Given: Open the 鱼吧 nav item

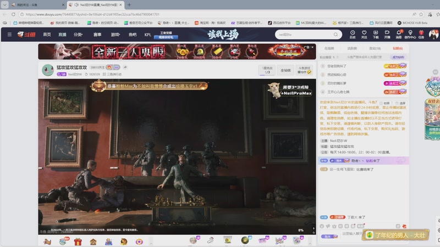Looking at the screenshot, I should click(133, 35).
